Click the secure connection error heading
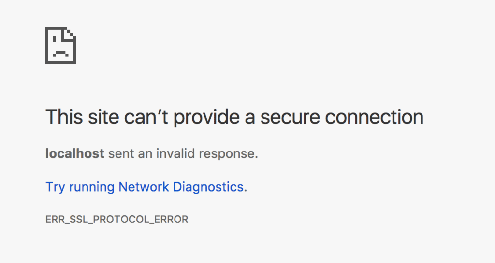The width and height of the screenshot is (495, 263). tap(234, 117)
